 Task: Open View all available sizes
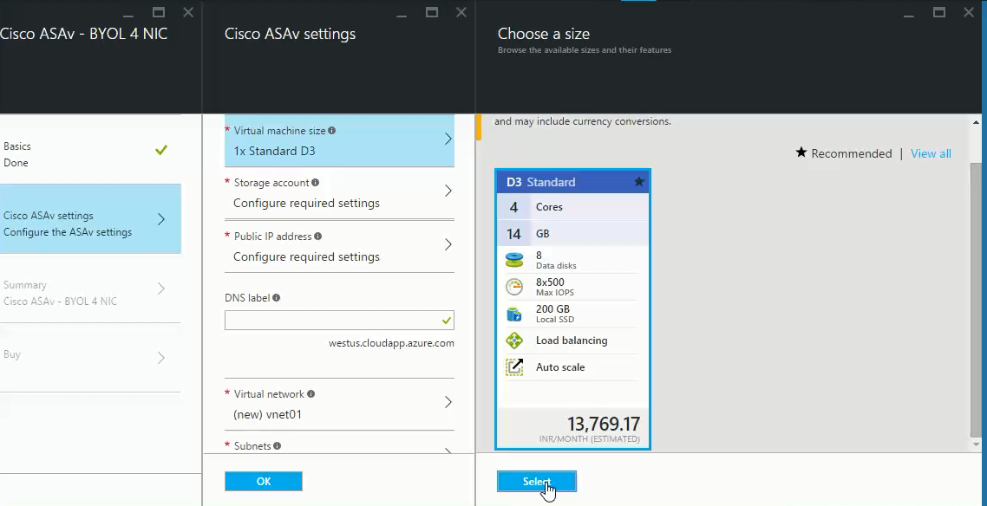click(931, 153)
